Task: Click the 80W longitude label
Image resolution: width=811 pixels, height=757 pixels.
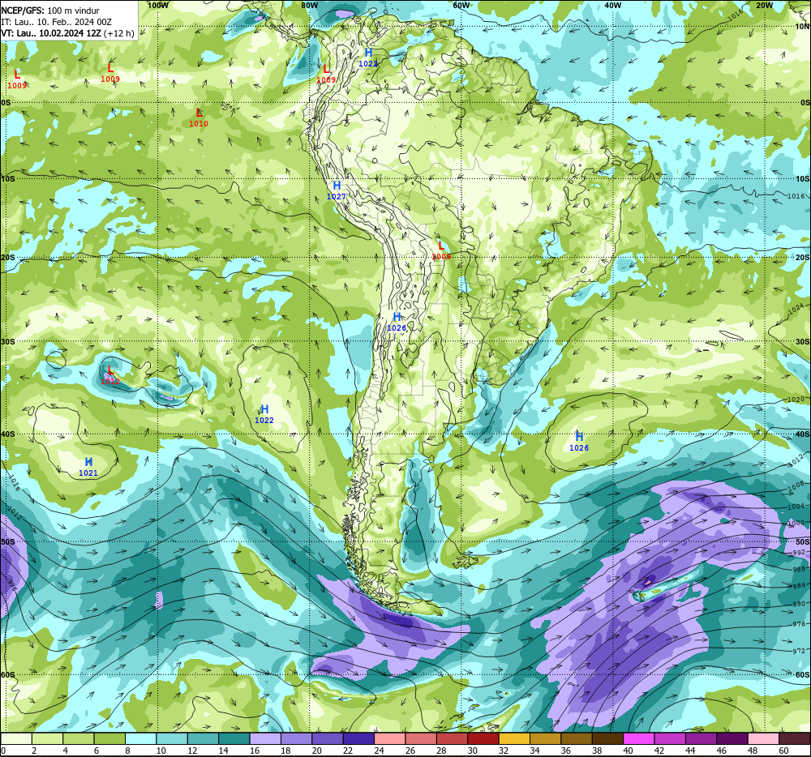Action: [x=310, y=5]
